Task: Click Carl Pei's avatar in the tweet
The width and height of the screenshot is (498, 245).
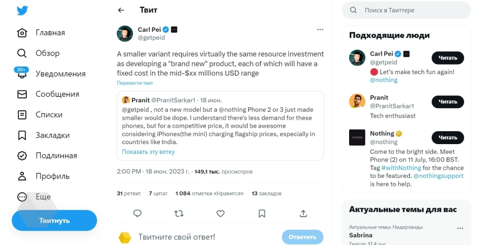Action: pyautogui.click(x=124, y=33)
